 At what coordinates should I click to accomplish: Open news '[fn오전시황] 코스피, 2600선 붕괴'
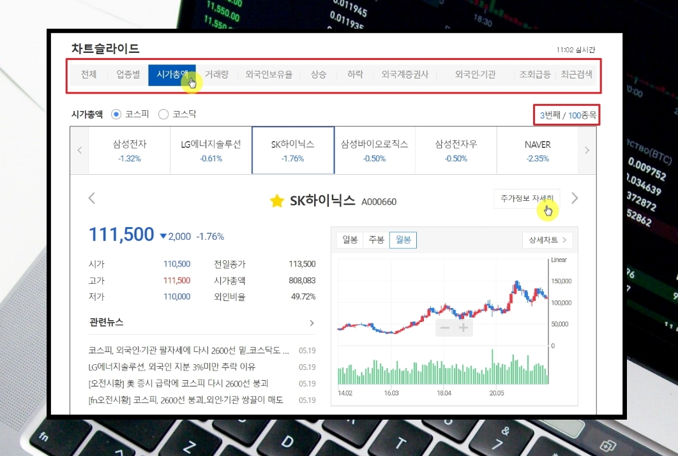coord(186,400)
